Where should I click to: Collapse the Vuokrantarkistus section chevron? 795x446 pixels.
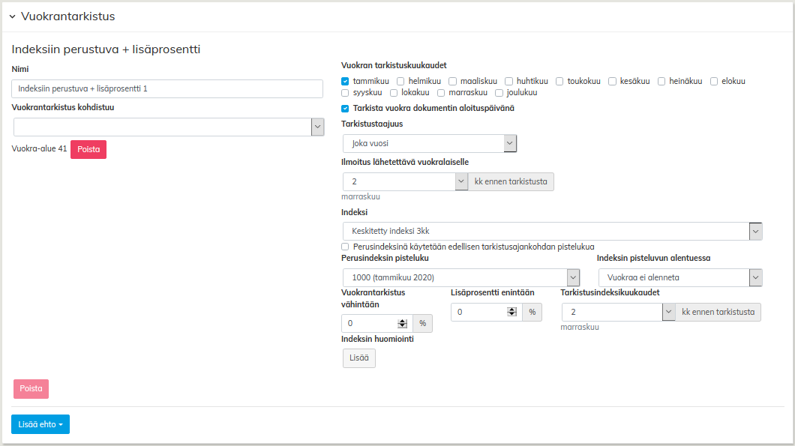[x=12, y=16]
